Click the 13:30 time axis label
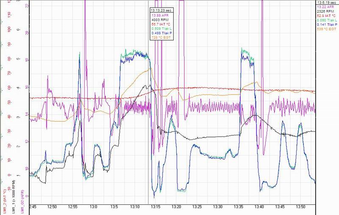This screenshot has height=215, width=339. click(x=218, y=207)
